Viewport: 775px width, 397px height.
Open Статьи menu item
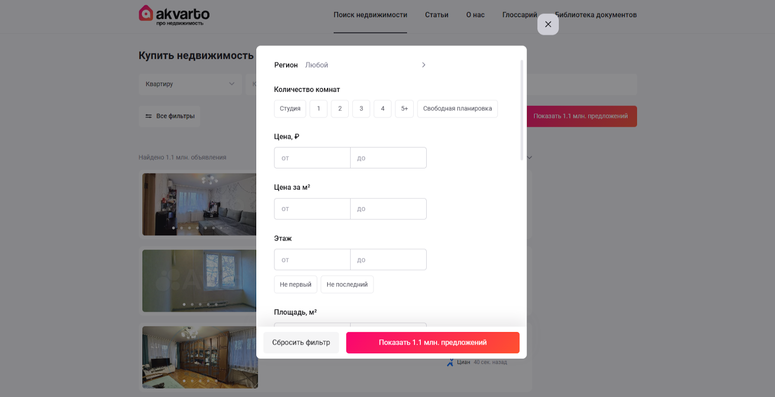(436, 15)
